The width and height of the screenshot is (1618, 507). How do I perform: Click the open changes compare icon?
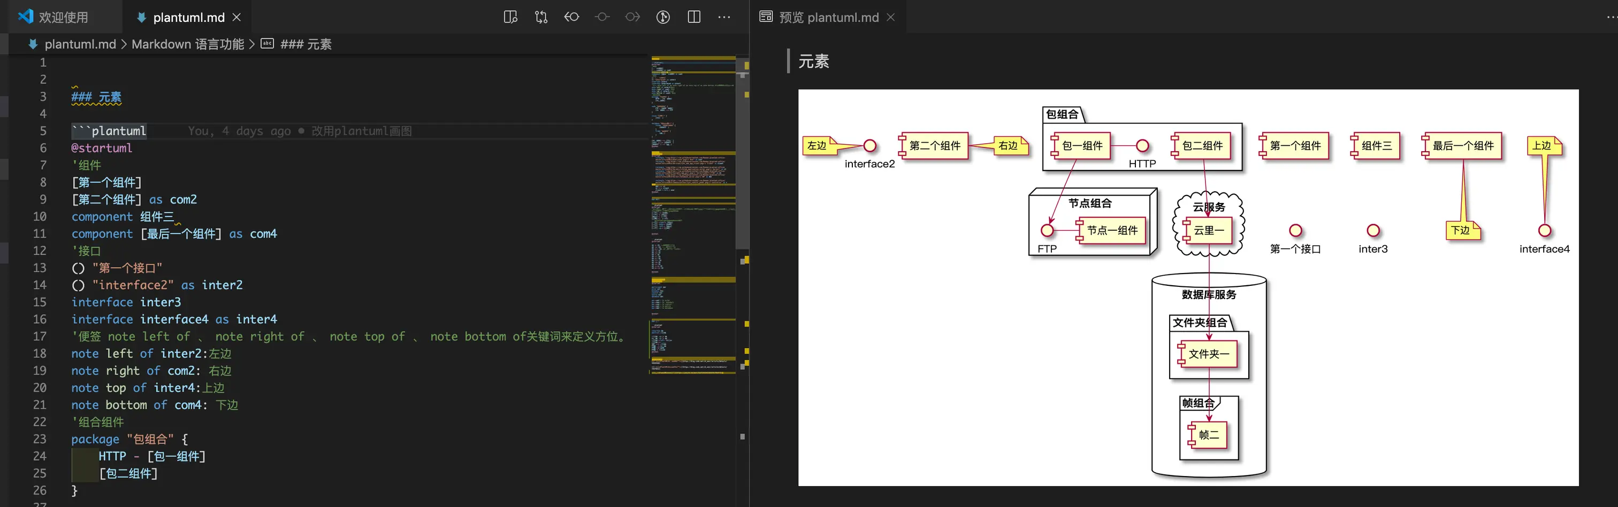541,17
